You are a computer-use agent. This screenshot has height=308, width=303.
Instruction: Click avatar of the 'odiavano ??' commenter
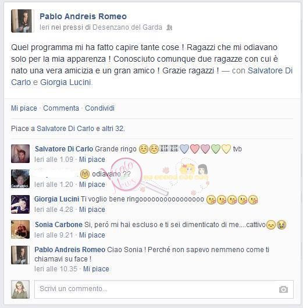[x=20, y=179]
